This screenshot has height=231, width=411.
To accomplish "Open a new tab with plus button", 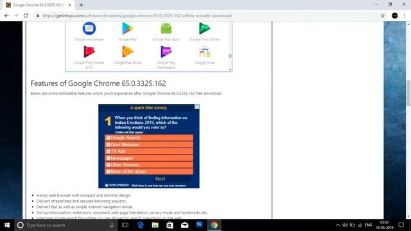I will pos(81,5).
